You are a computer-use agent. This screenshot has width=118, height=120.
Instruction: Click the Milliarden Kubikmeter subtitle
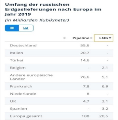click(x=37, y=20)
